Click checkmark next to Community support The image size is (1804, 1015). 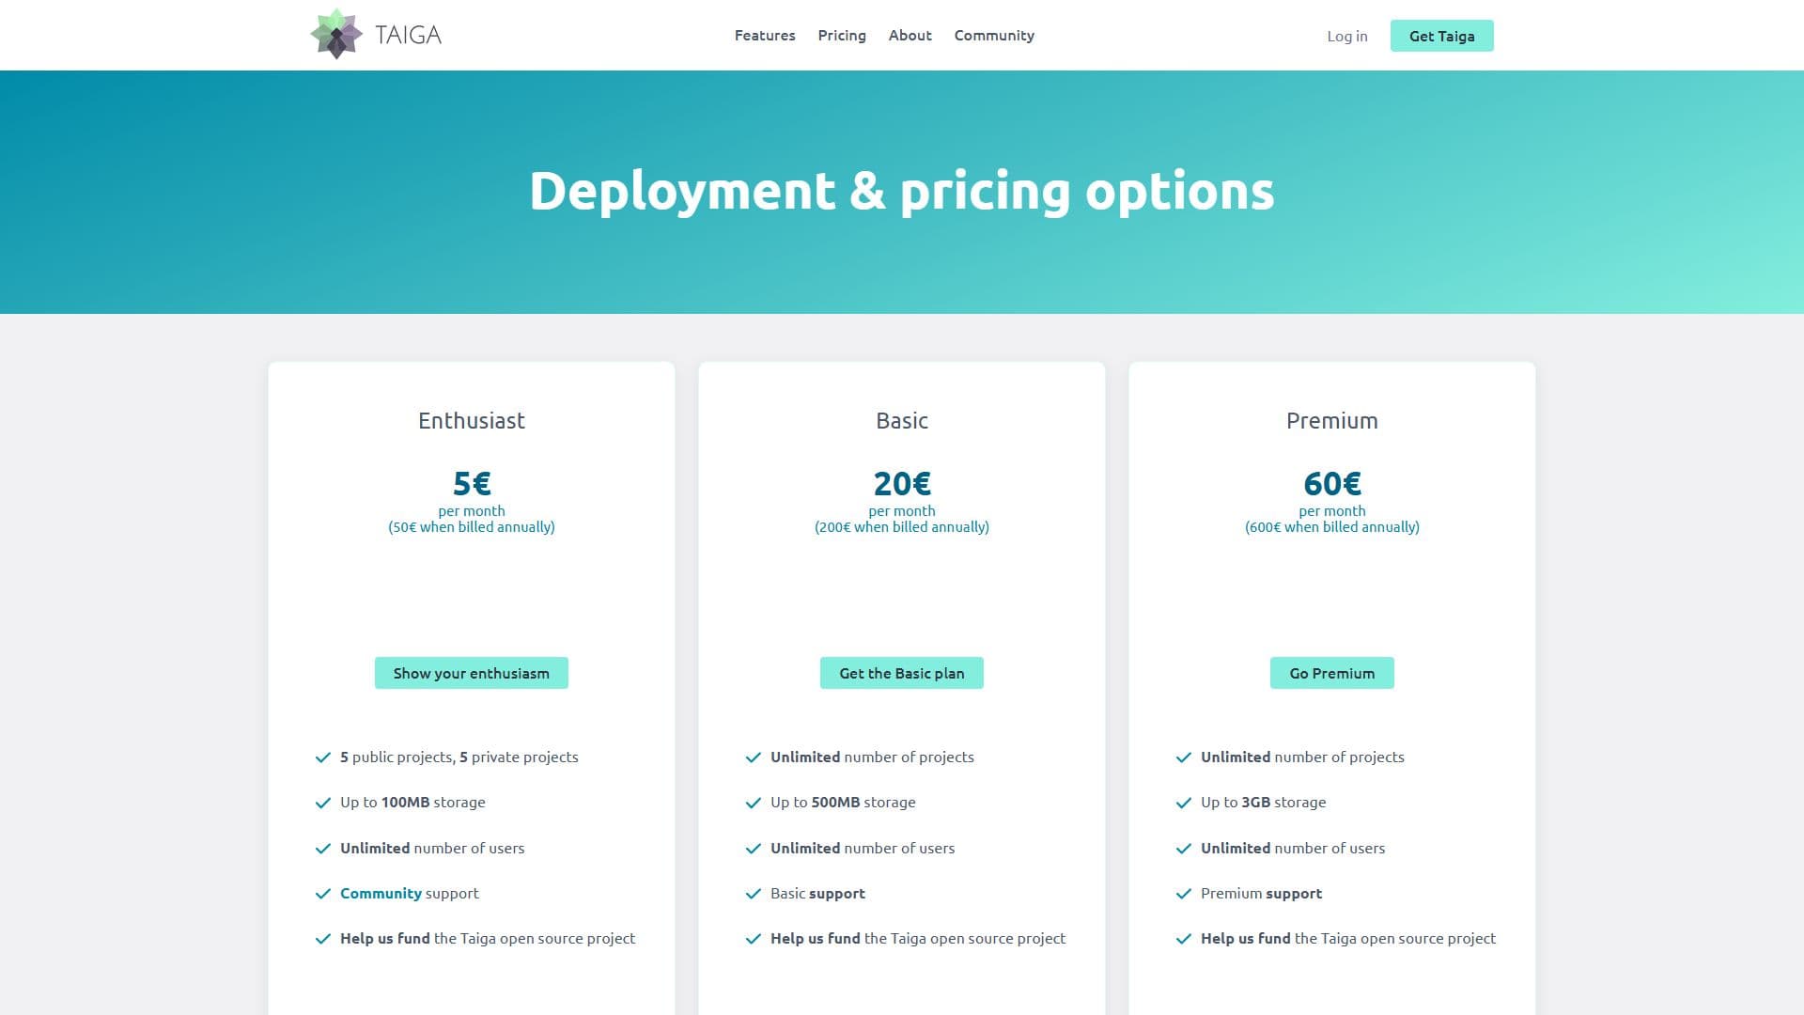[x=323, y=894]
